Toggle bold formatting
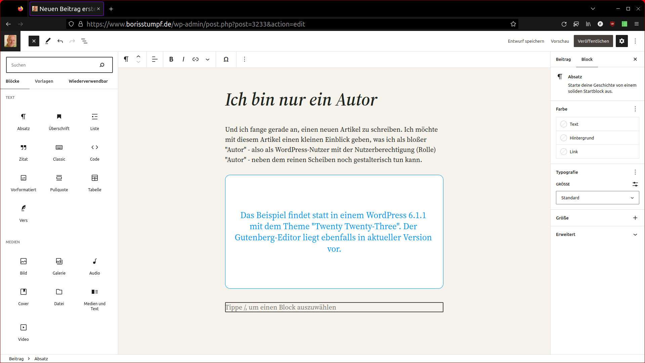This screenshot has width=645, height=363. click(171, 59)
